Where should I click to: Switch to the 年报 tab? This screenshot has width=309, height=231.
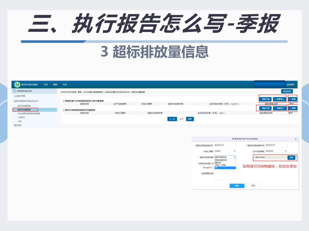coord(65,85)
